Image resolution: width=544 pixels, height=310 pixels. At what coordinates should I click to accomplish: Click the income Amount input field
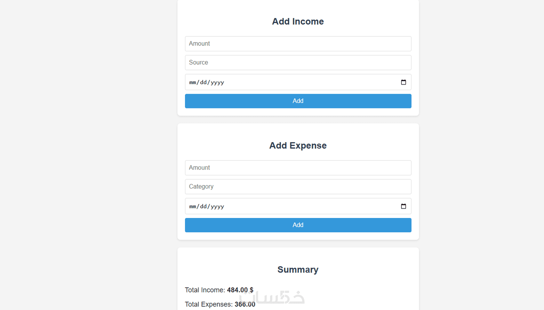pyautogui.click(x=298, y=43)
